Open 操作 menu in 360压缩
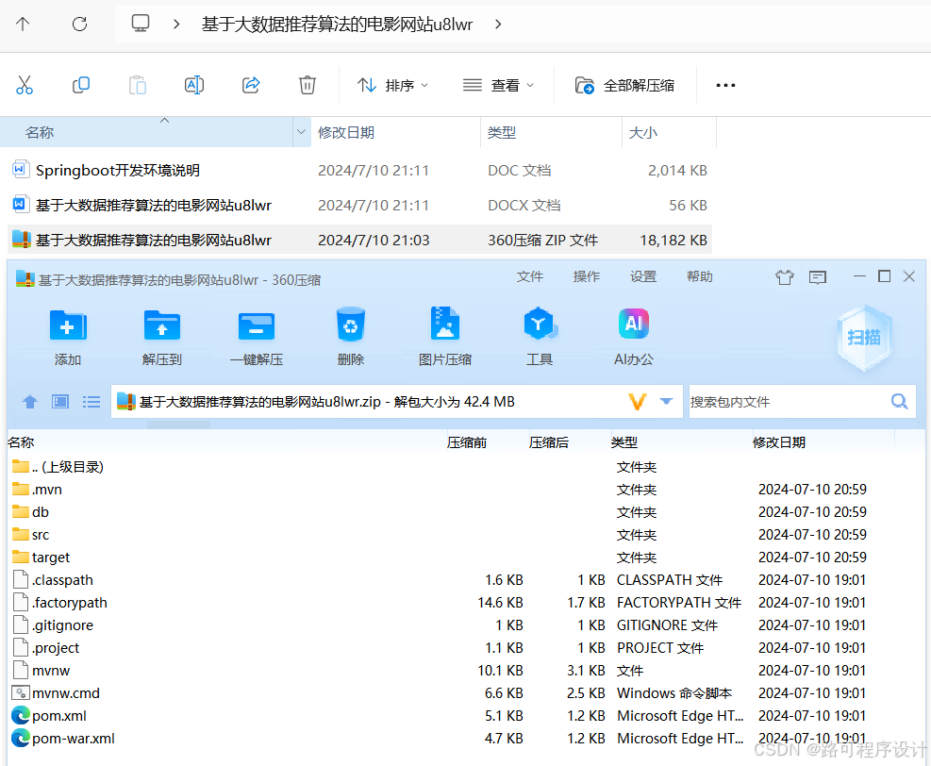 tap(586, 276)
